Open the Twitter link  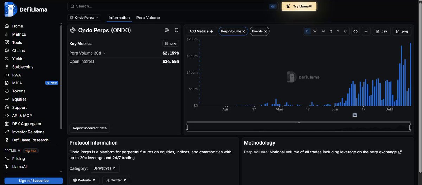point(116,180)
